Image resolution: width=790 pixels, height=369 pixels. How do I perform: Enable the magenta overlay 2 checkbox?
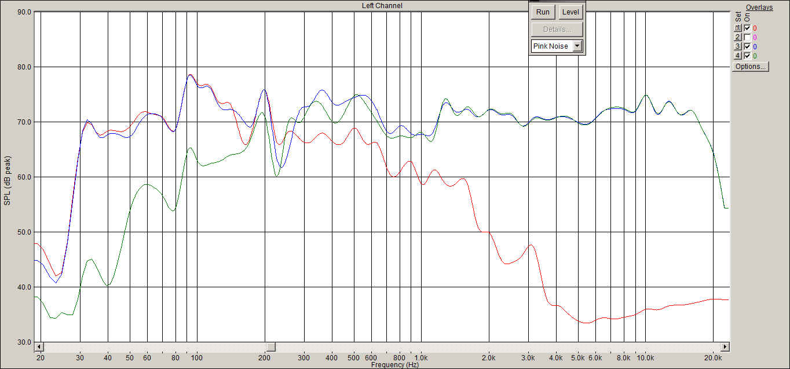747,37
